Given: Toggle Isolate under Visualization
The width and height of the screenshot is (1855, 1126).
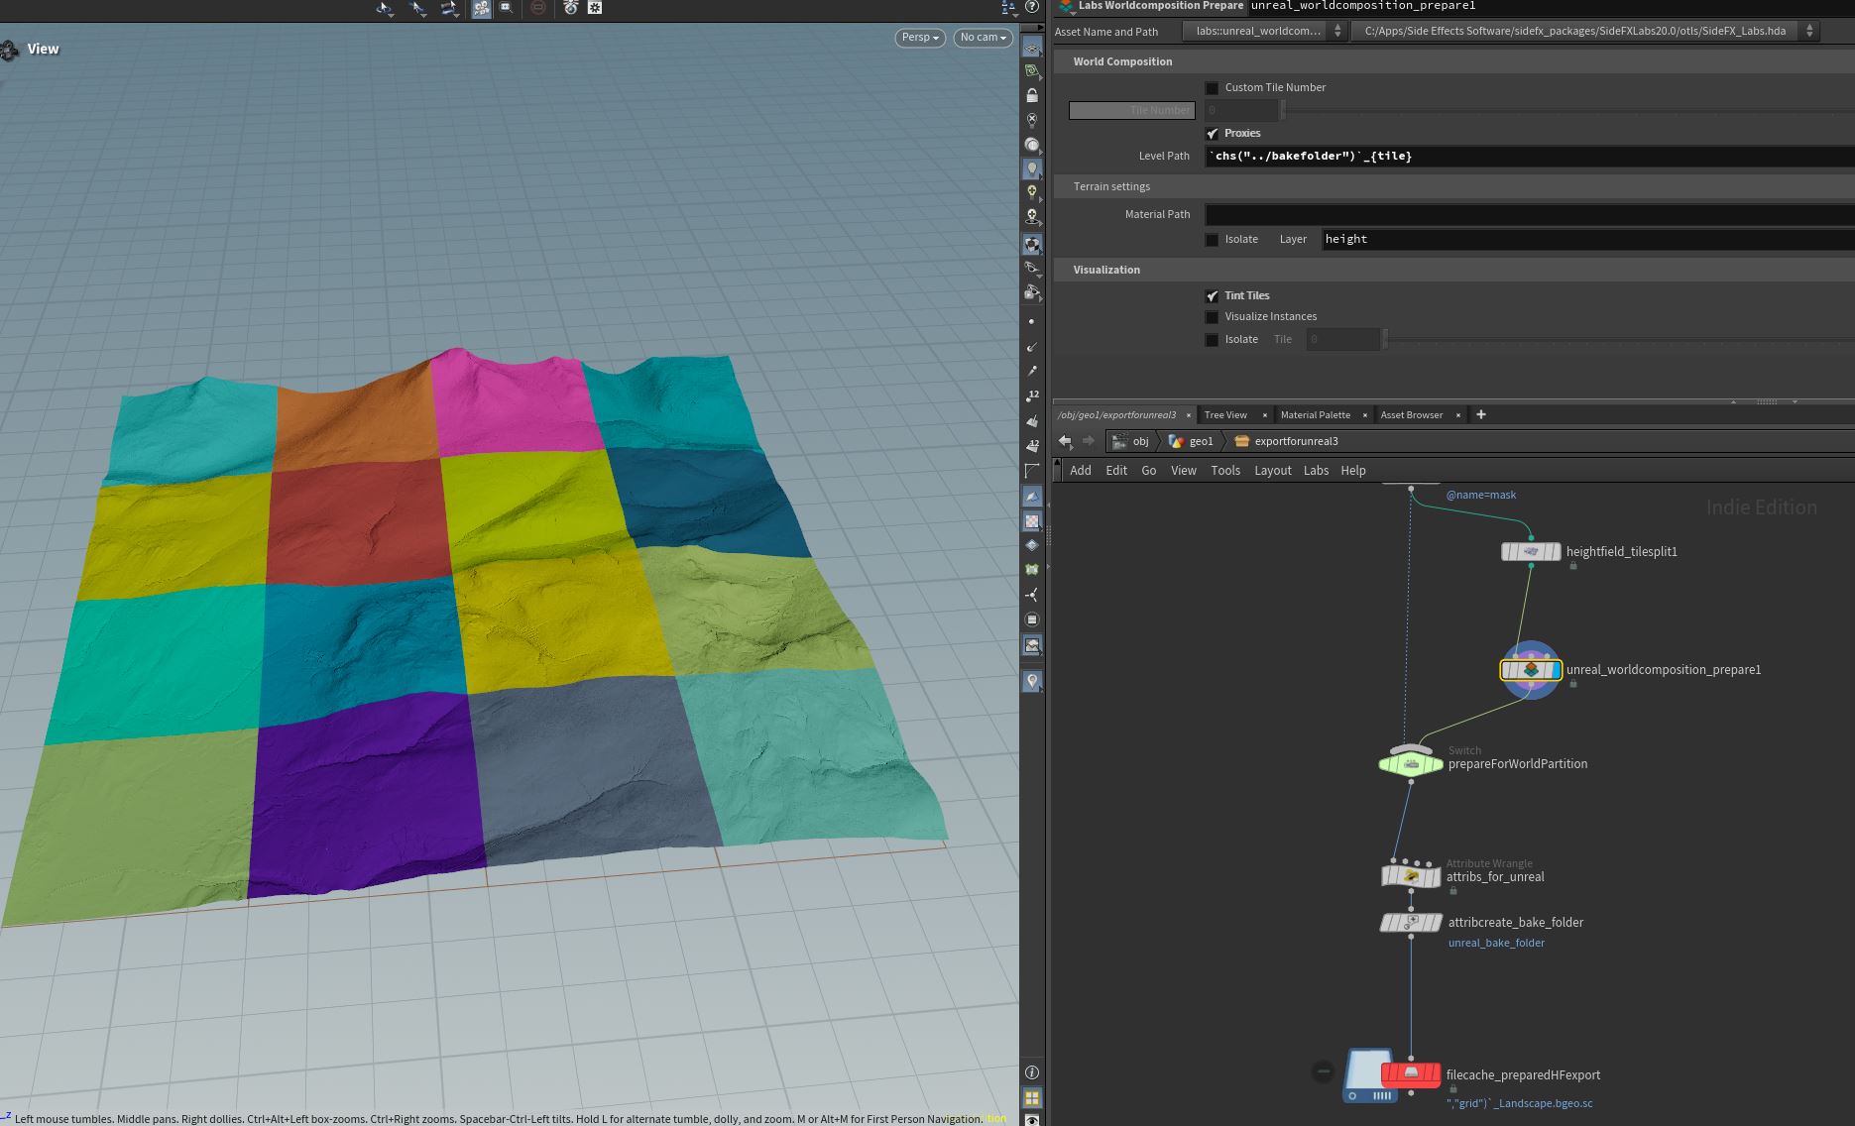Looking at the screenshot, I should tap(1212, 340).
